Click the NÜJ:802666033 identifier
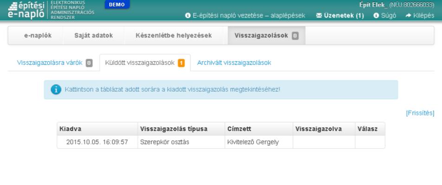The height and width of the screenshot is (185, 442). 412,5
